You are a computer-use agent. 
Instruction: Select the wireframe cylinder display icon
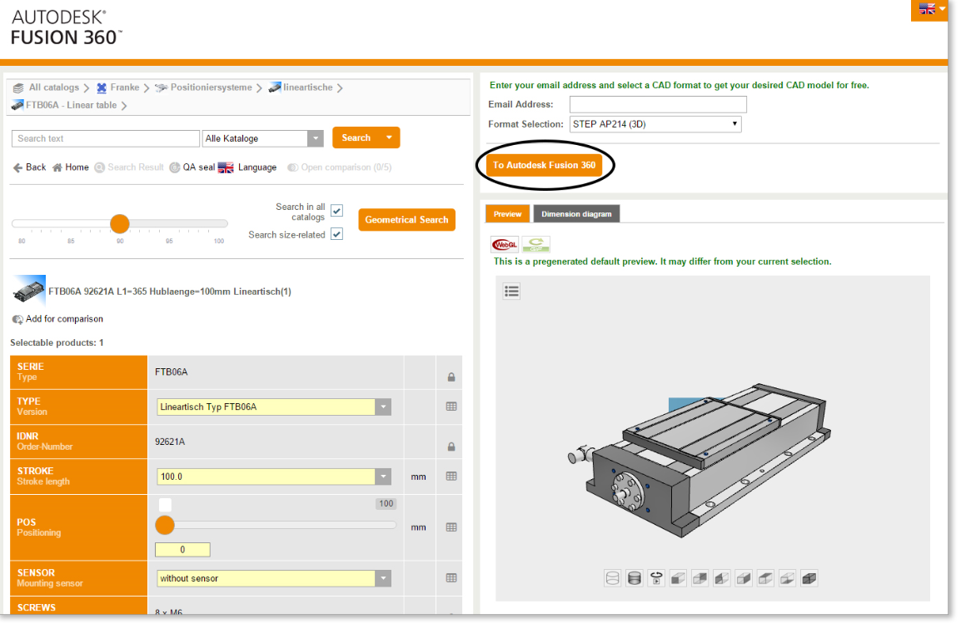[x=613, y=578]
